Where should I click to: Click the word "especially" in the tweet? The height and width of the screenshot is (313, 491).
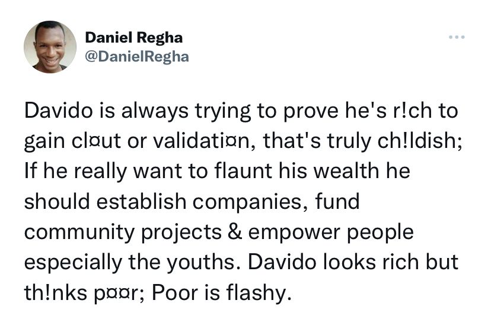(x=73, y=263)
